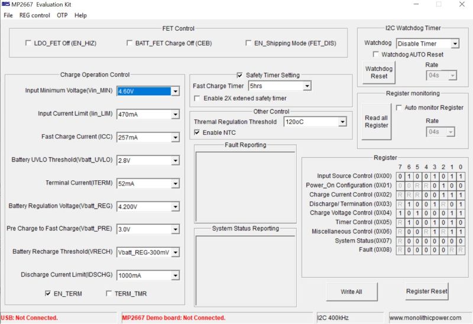Open the OTP menu
The height and width of the screenshot is (324, 473).
[x=62, y=15]
